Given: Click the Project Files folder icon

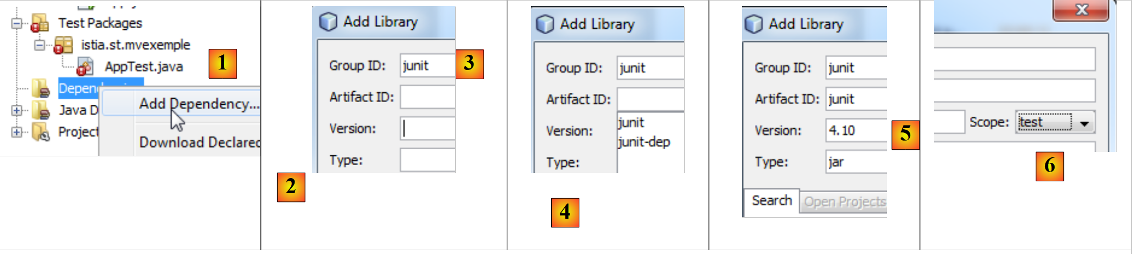Looking at the screenshot, I should [41, 132].
